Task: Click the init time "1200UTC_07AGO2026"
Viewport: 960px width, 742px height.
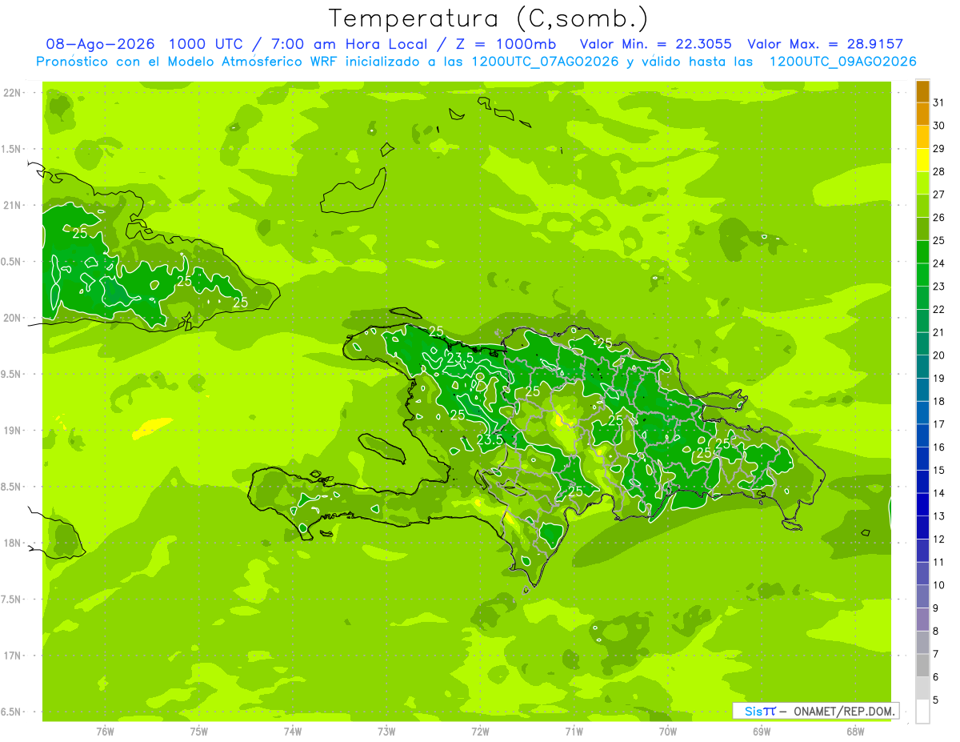Action: [x=547, y=62]
